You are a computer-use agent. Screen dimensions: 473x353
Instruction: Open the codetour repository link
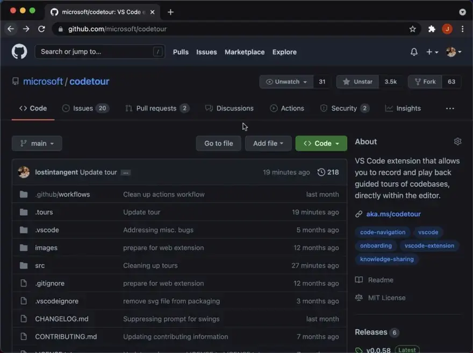tap(89, 82)
